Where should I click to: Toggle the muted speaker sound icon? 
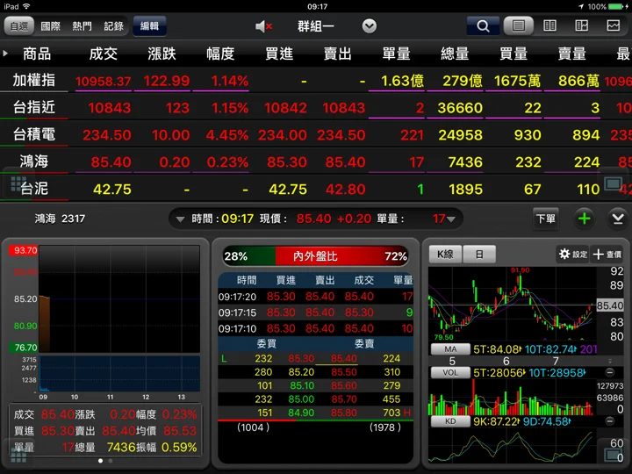tap(264, 26)
